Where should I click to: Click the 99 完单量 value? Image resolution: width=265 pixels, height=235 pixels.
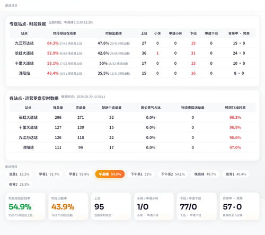click(81, 147)
